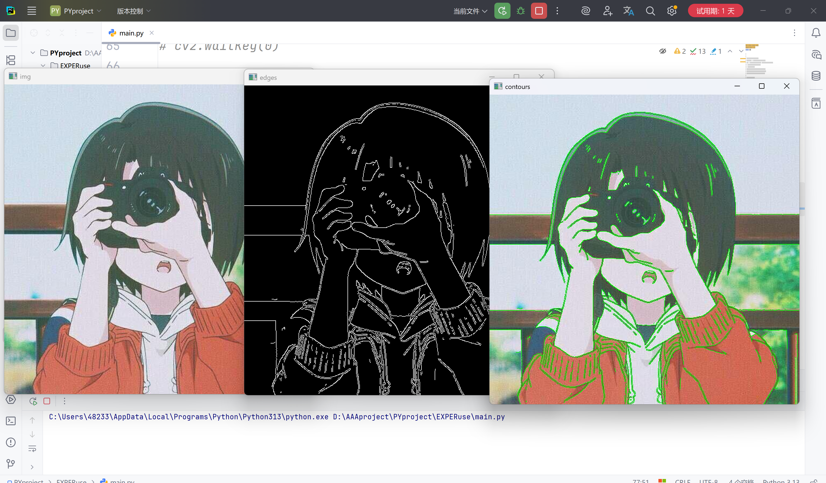Collapse the EXPERuse folder node

pyautogui.click(x=43, y=66)
